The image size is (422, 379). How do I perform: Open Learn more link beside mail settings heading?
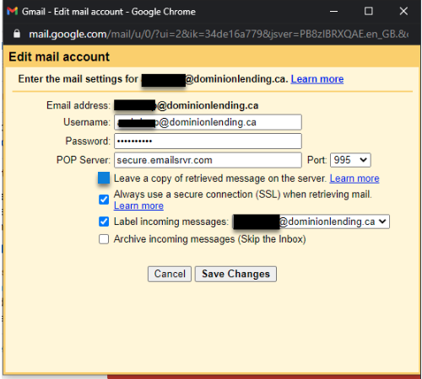click(317, 79)
